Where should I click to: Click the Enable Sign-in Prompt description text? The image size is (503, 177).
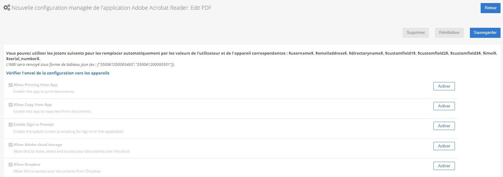click(x=69, y=132)
